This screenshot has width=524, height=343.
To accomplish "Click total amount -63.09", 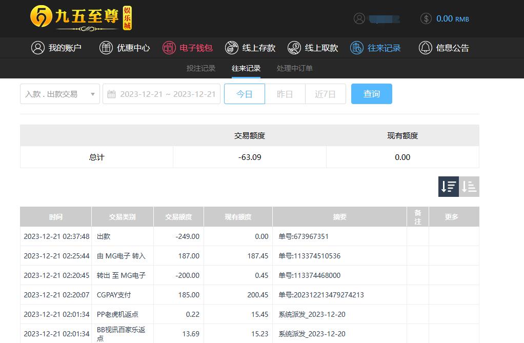I will 250,157.
